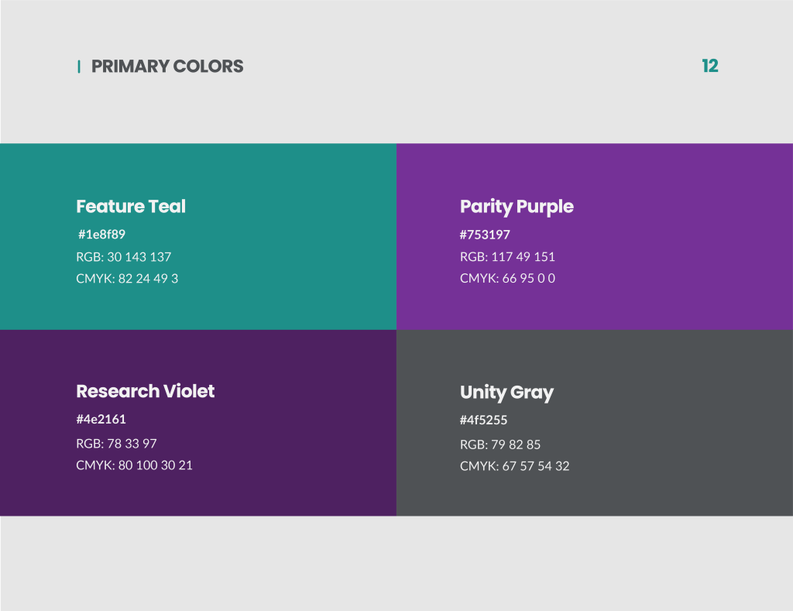This screenshot has height=611, width=793.
Task: Select the RGB: 30 143 137 text
Action: coord(123,256)
